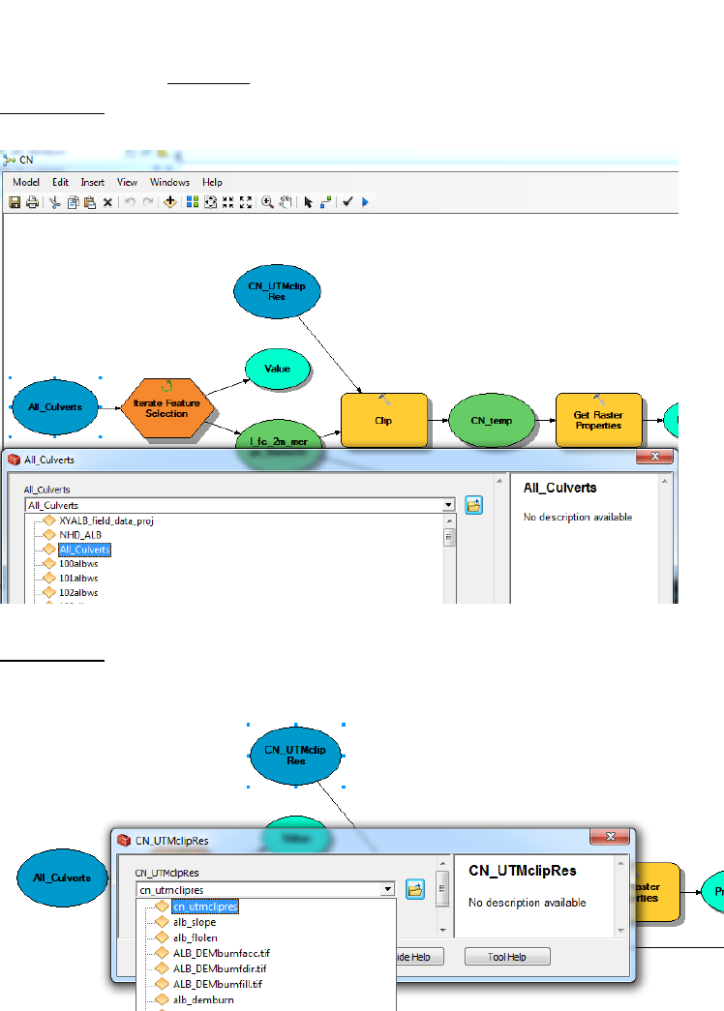Open the View menu
Screen dimensions: 724x1011
(x=127, y=183)
